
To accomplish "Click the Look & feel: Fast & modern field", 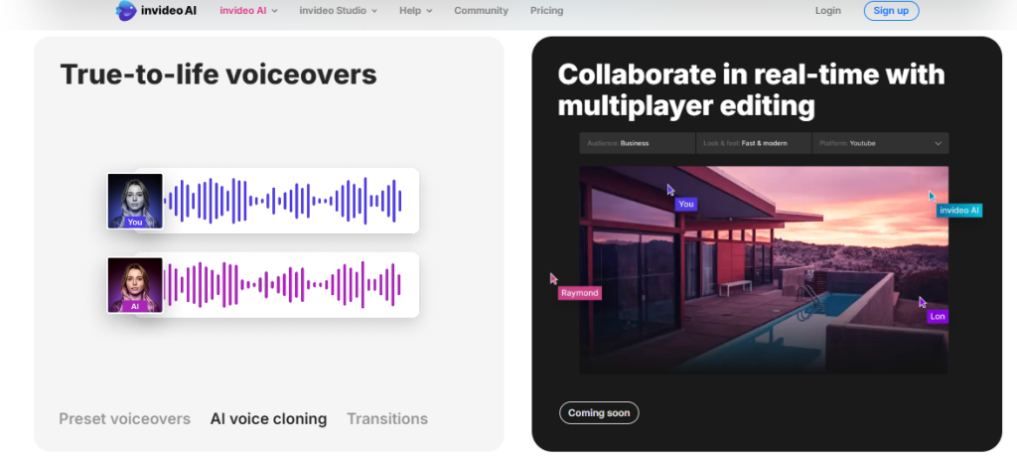I will 754,143.
